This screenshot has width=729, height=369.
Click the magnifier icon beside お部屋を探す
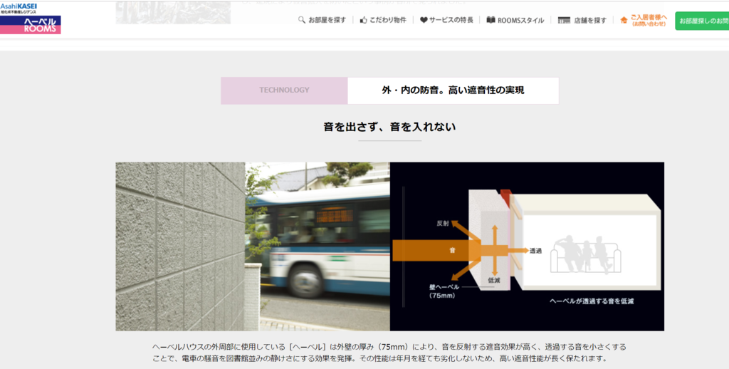click(x=302, y=20)
